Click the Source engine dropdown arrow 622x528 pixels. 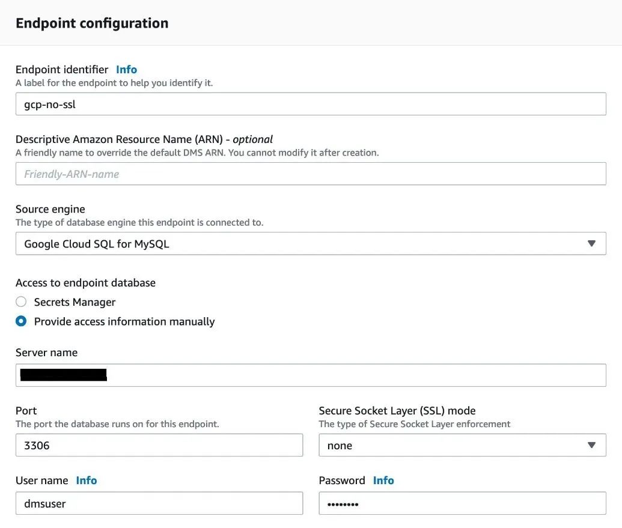point(591,244)
